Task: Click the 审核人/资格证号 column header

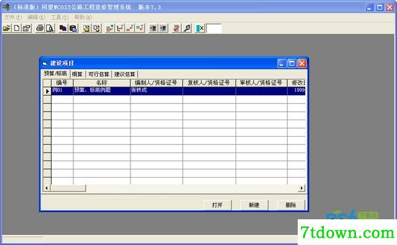Action: tap(261, 83)
